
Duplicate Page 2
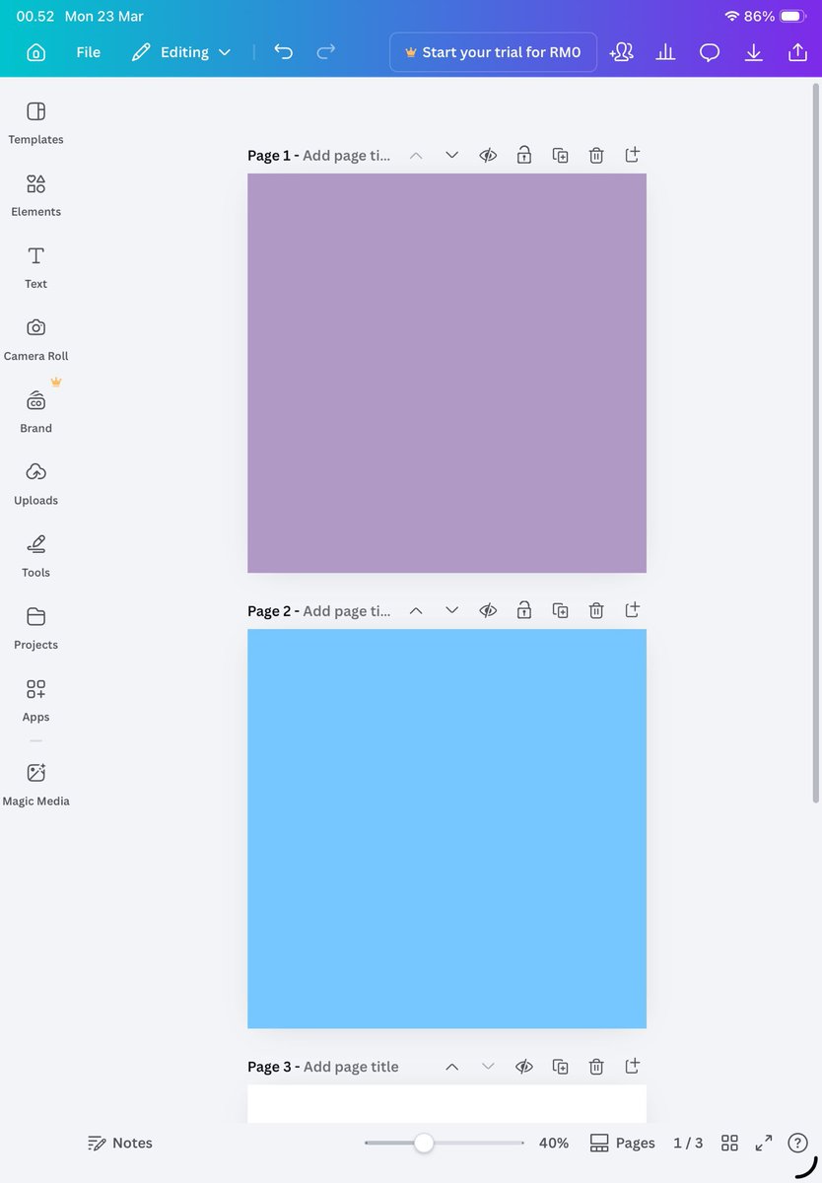[561, 610]
